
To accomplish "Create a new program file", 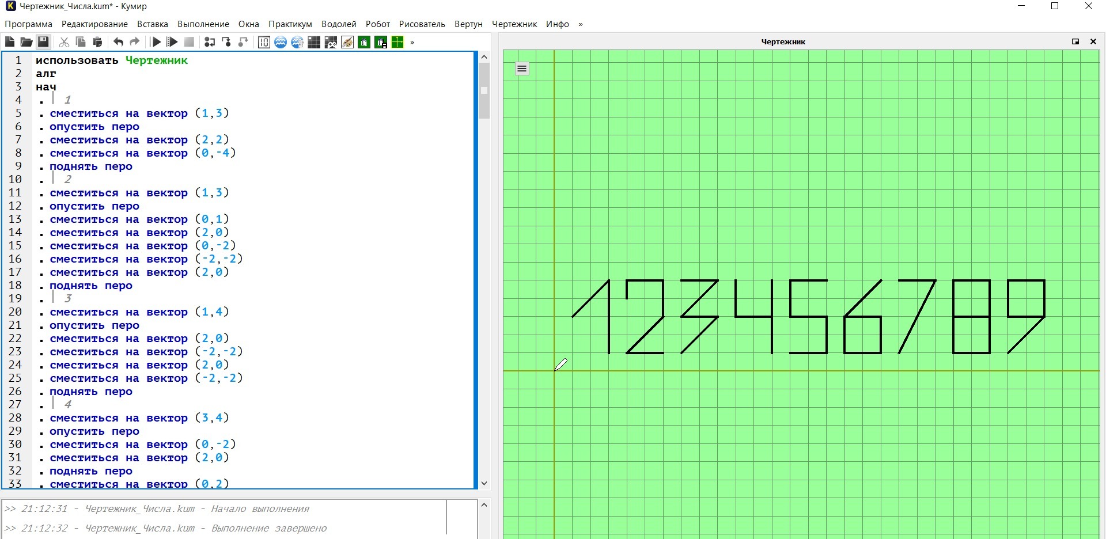I will (x=10, y=42).
